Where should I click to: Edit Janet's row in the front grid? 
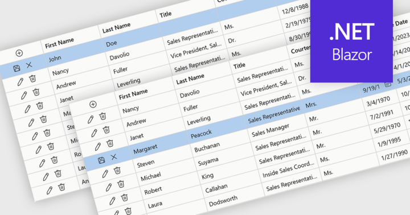98,147
